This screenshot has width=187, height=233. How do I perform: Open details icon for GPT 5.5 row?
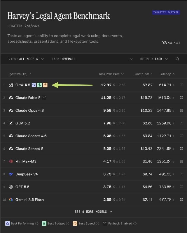[x=181, y=187]
